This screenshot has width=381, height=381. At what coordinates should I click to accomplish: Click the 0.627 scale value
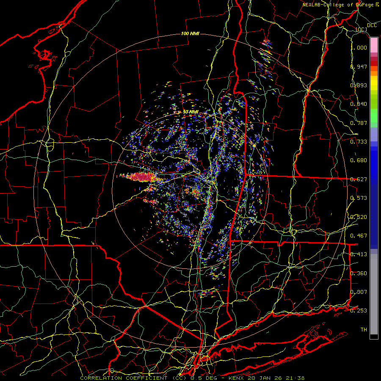click(x=359, y=179)
